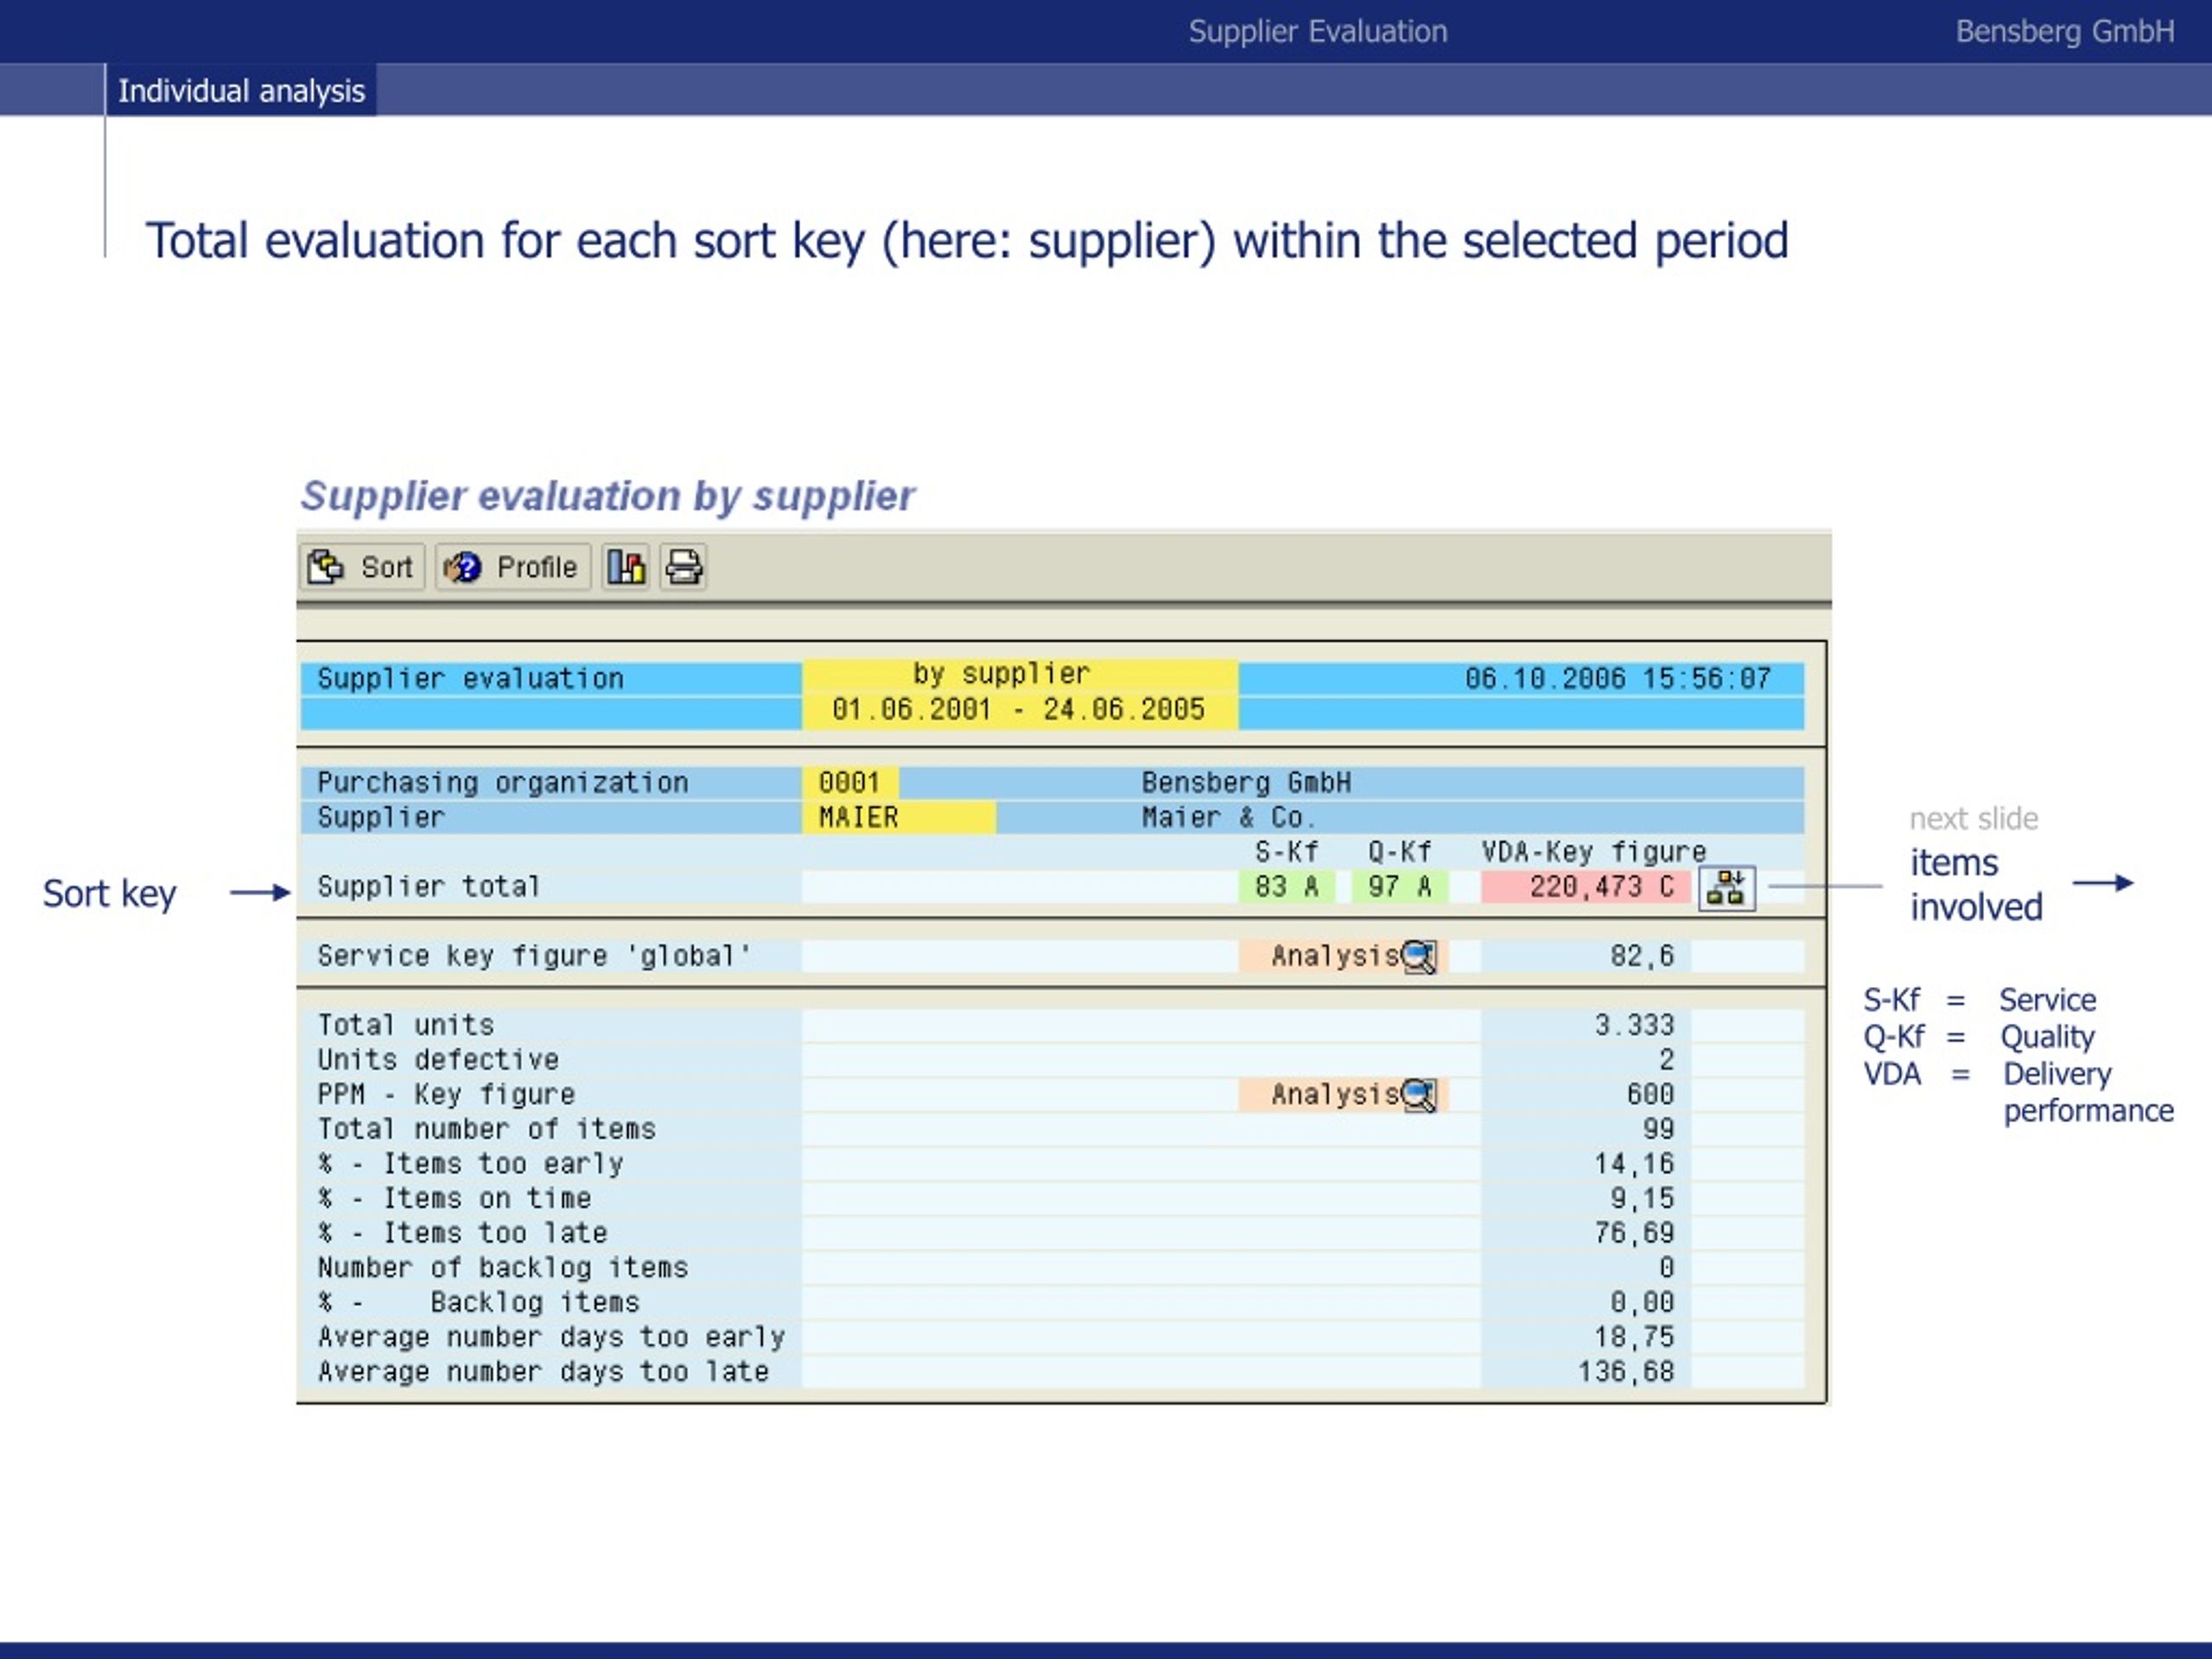Click the Bensberg GmbH organization name in table
The width and height of the screenshot is (2212, 1659).
point(1246,783)
